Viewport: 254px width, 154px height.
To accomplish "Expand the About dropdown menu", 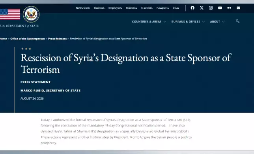I will click(217, 22).
